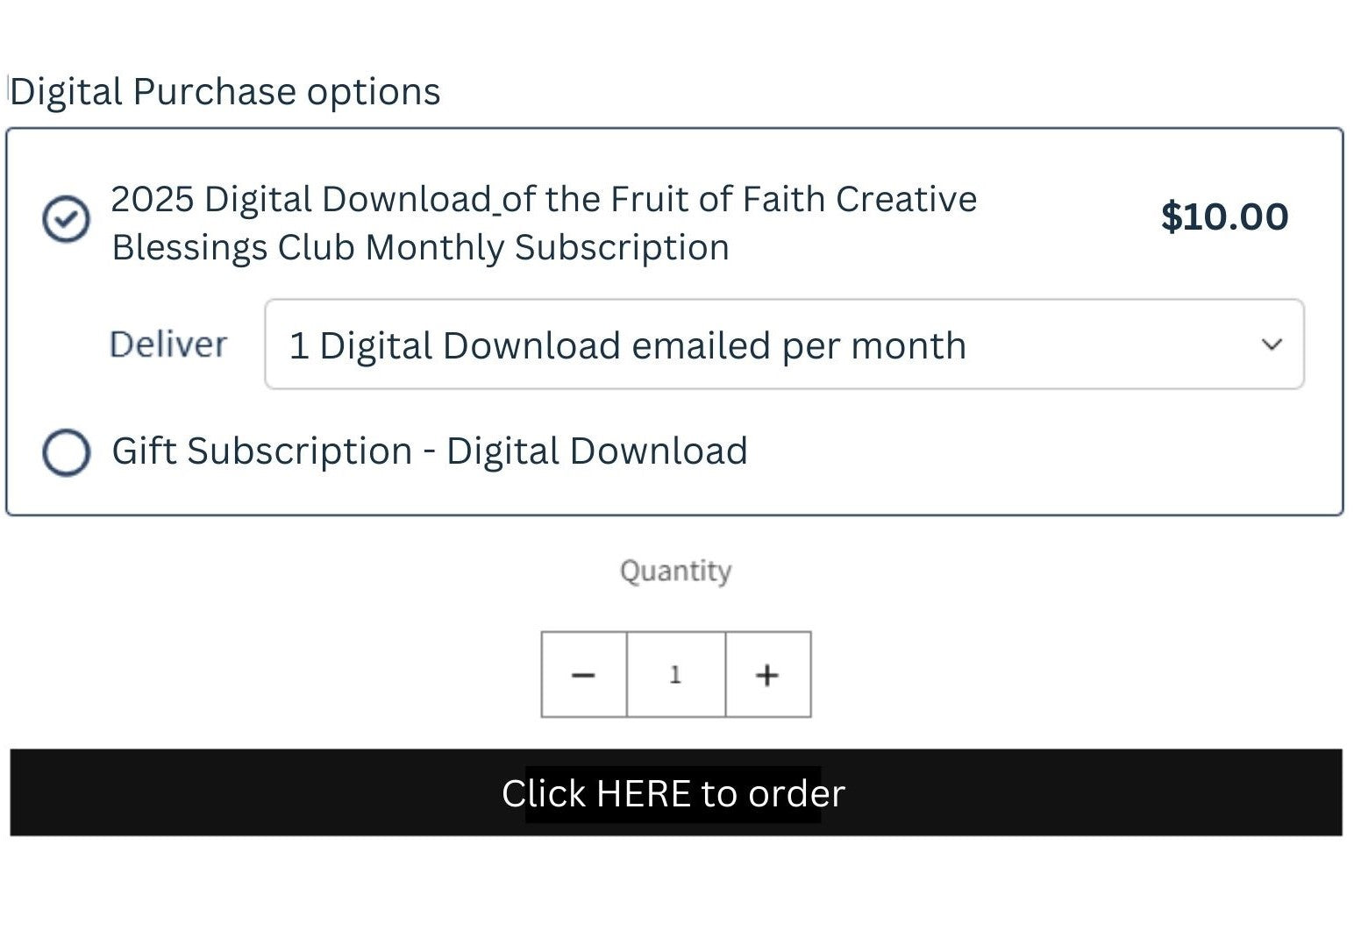The width and height of the screenshot is (1354, 930).
Task: Click the word "Faith" in subscription title
Action: tap(786, 200)
